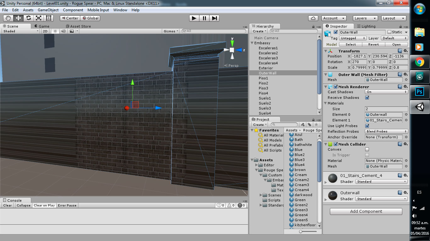Screen dimensions: 430x241
Task: Click the Pause button
Action: point(204,18)
